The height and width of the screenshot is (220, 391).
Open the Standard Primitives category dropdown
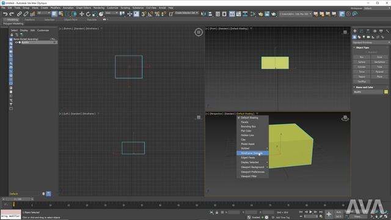point(371,43)
